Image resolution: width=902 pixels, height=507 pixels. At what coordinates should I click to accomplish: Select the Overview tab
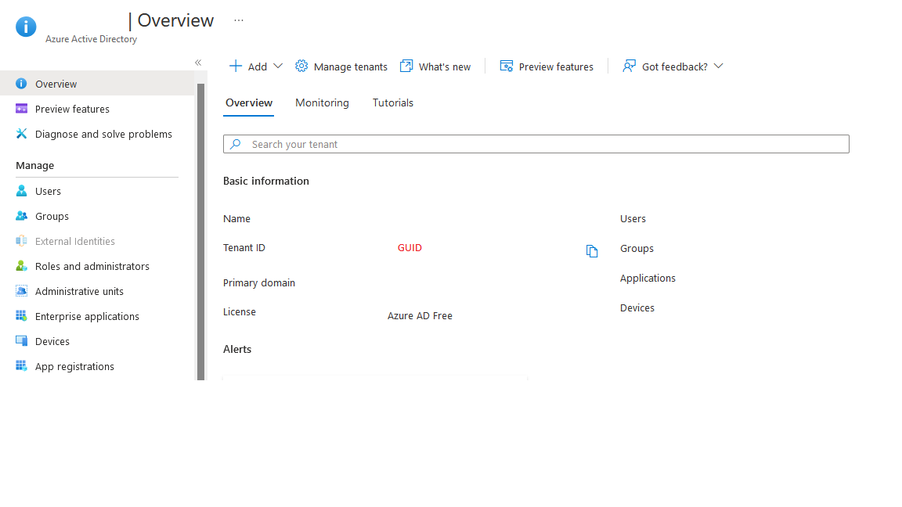click(248, 103)
